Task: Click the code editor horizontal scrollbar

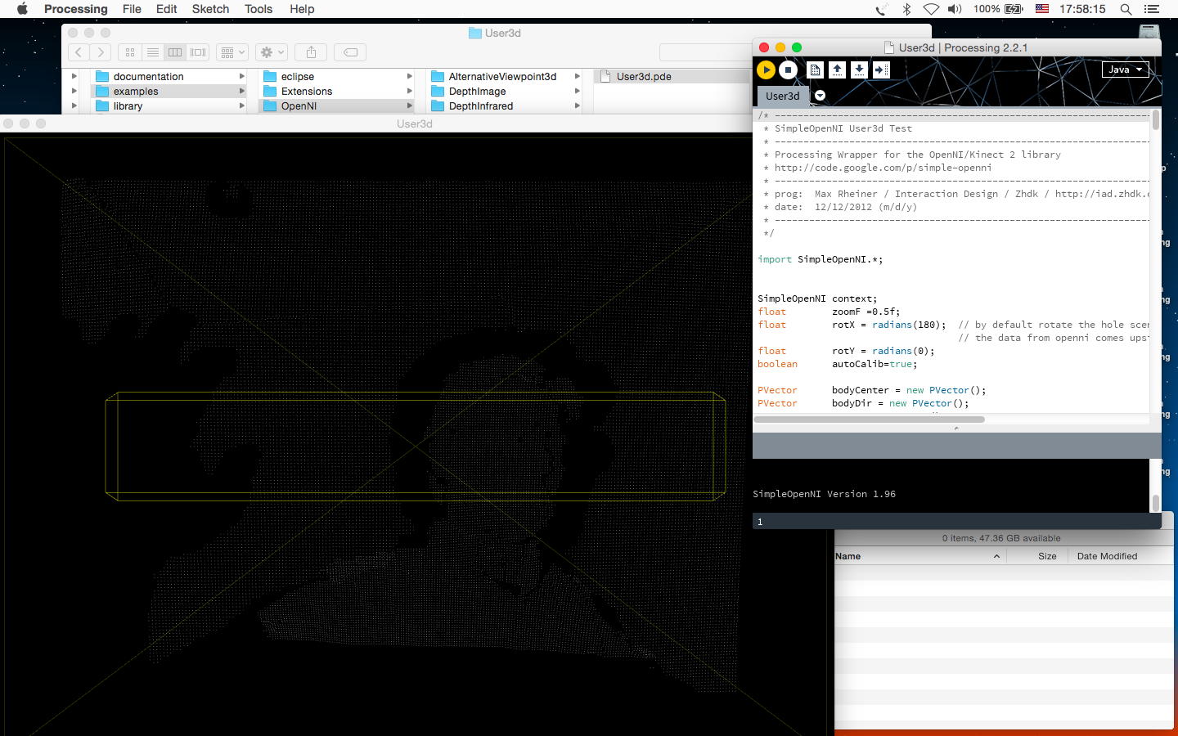Action: coord(869,420)
